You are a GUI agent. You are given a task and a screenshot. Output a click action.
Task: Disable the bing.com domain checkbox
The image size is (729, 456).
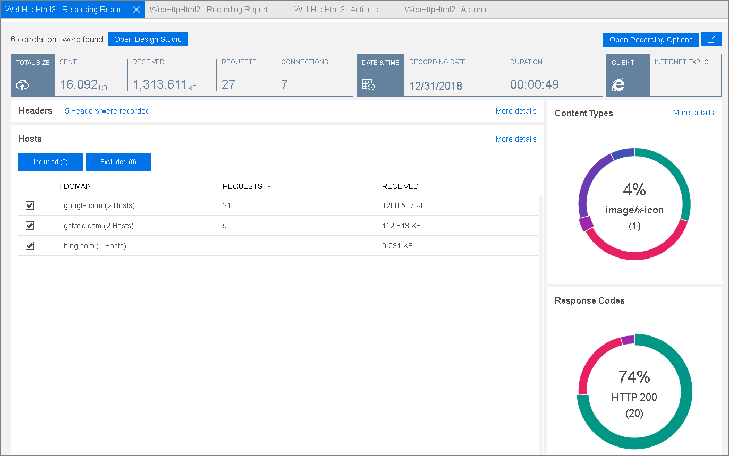click(x=30, y=246)
